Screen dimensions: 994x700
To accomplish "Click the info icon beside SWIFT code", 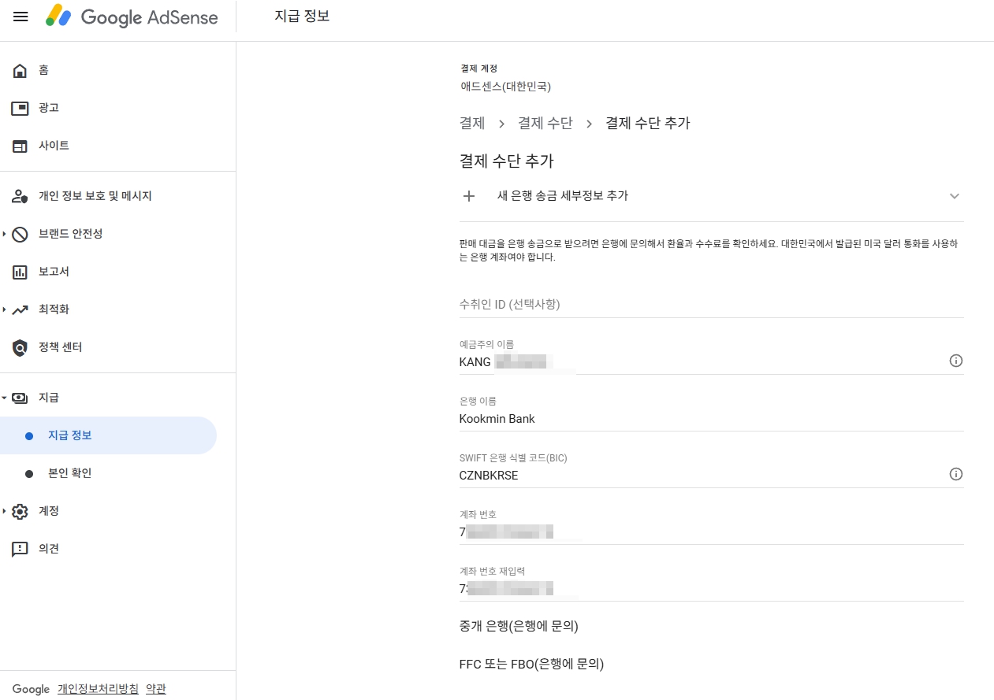I will [x=956, y=474].
